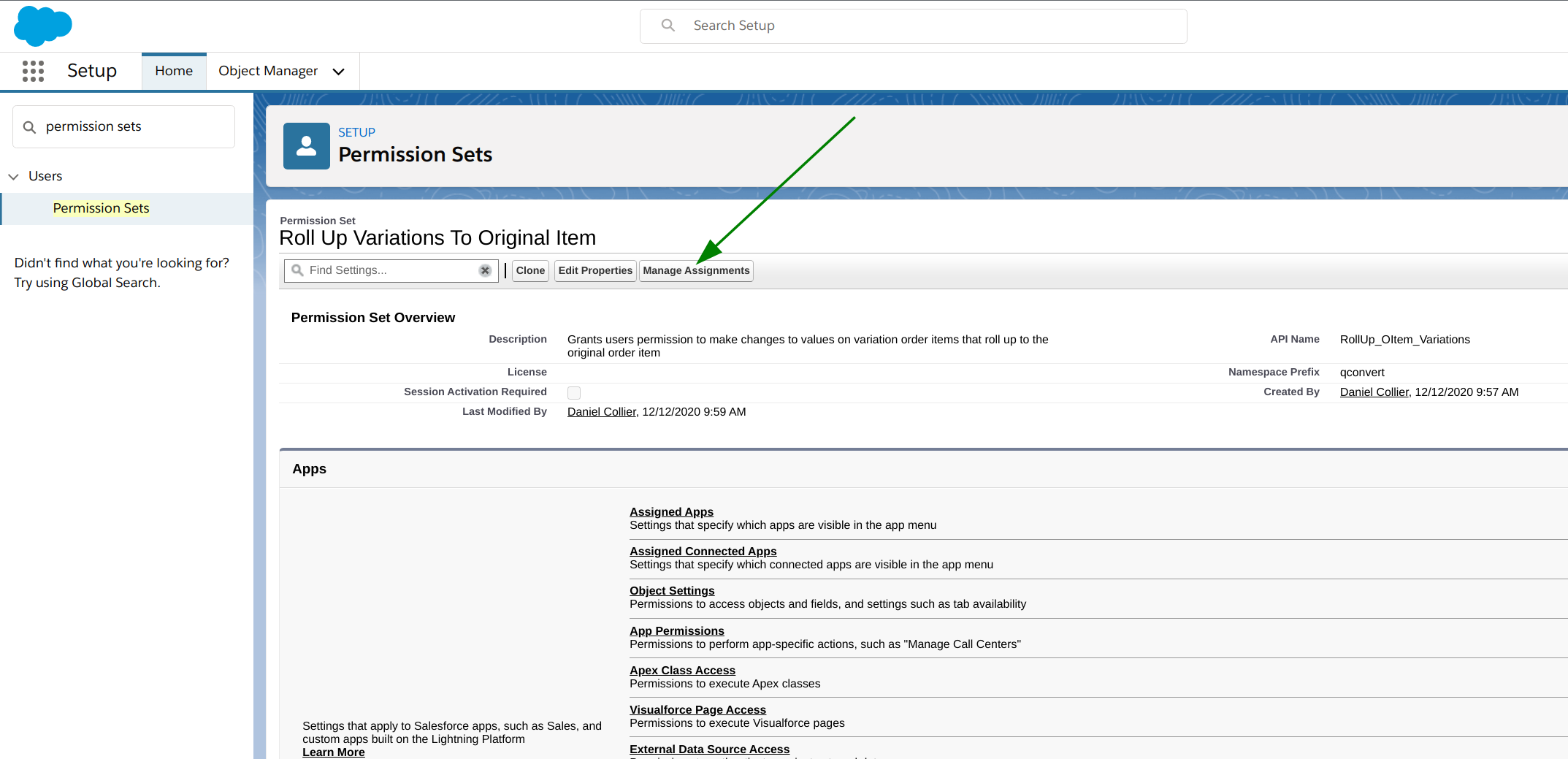Viewport: 1568px width, 759px height.
Task: Click the Roll Up Variations To Original Item title
Action: [x=437, y=238]
